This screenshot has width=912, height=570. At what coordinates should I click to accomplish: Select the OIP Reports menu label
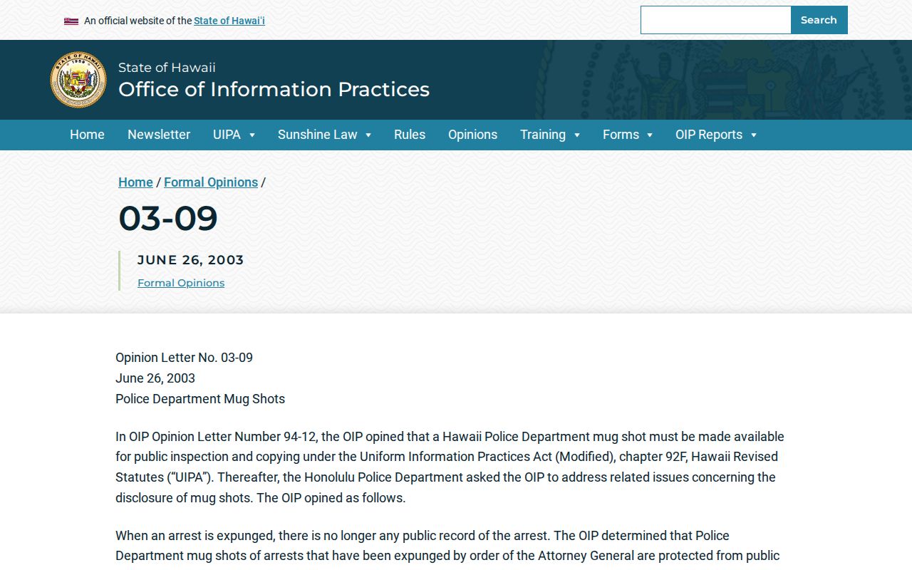click(709, 135)
